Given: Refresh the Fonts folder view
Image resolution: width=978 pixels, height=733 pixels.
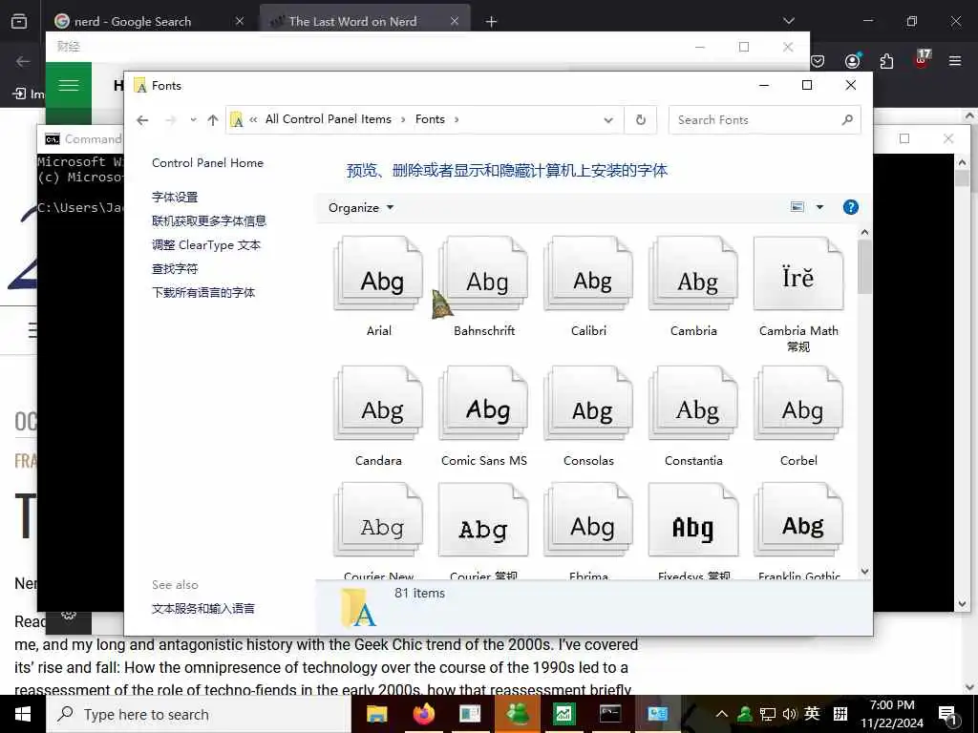Looking at the screenshot, I should [641, 119].
